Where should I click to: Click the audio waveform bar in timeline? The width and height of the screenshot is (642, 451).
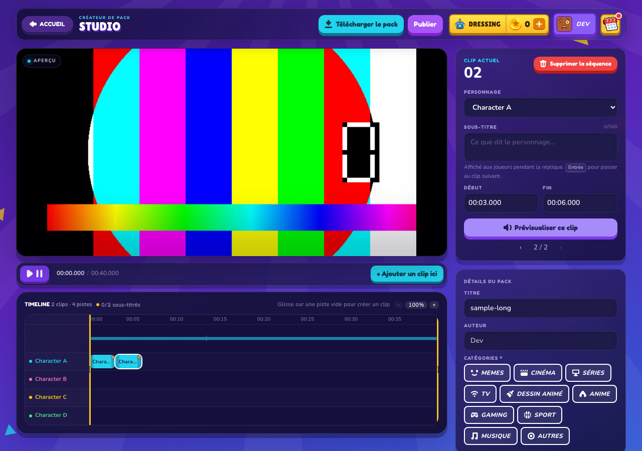pyautogui.click(x=264, y=338)
